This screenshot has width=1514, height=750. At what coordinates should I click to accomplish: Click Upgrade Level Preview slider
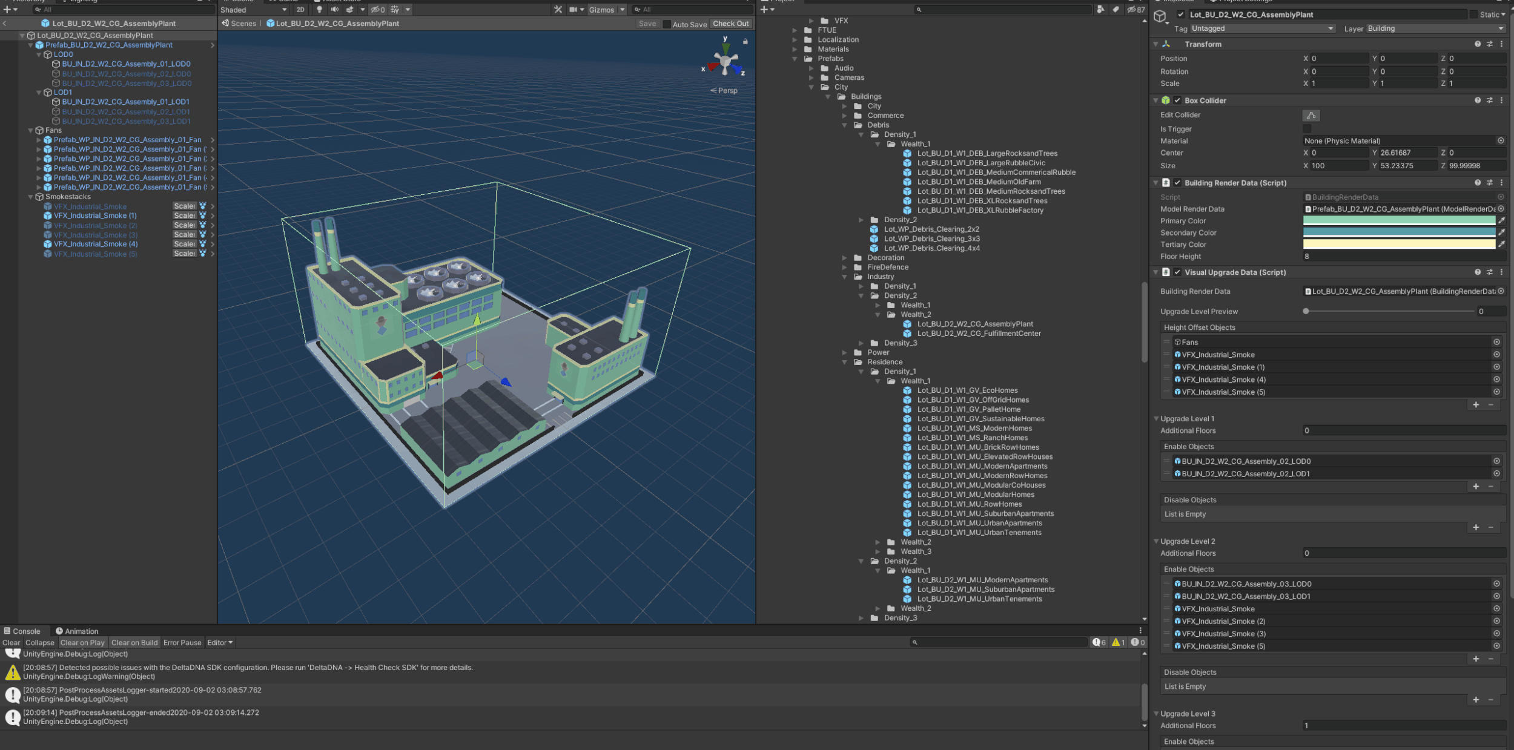[x=1389, y=311]
